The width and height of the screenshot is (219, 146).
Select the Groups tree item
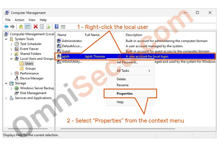(x=28, y=68)
